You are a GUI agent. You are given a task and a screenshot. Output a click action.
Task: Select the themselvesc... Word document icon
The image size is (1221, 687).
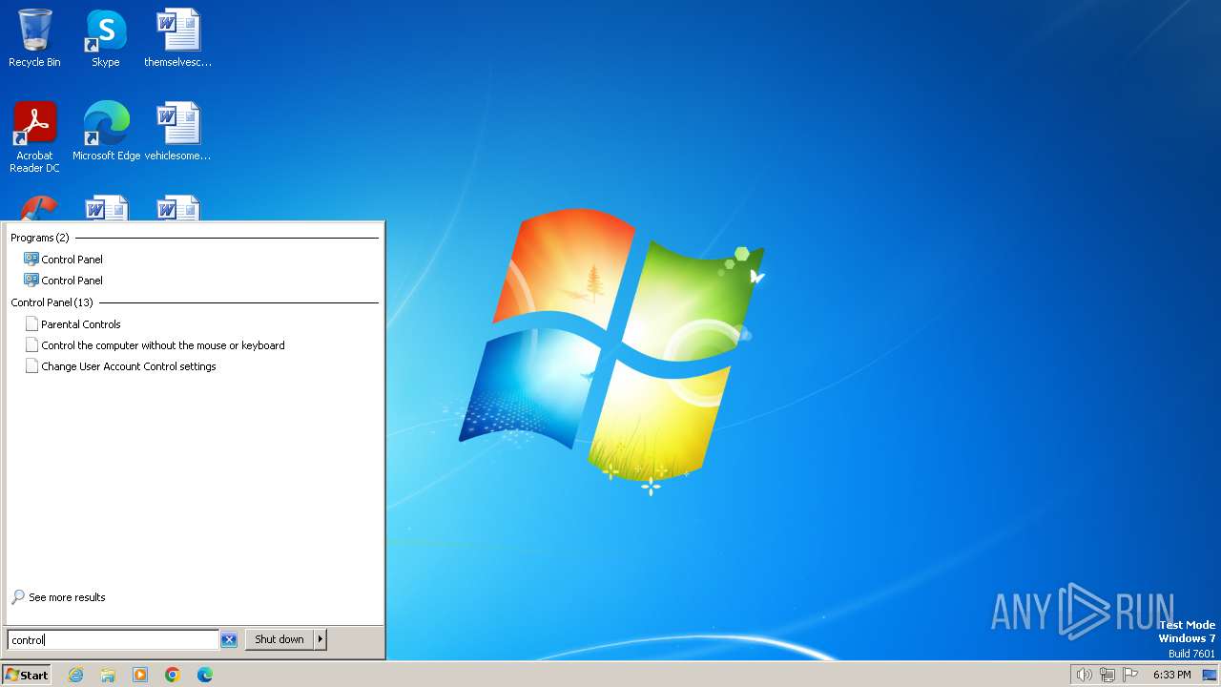click(x=178, y=38)
